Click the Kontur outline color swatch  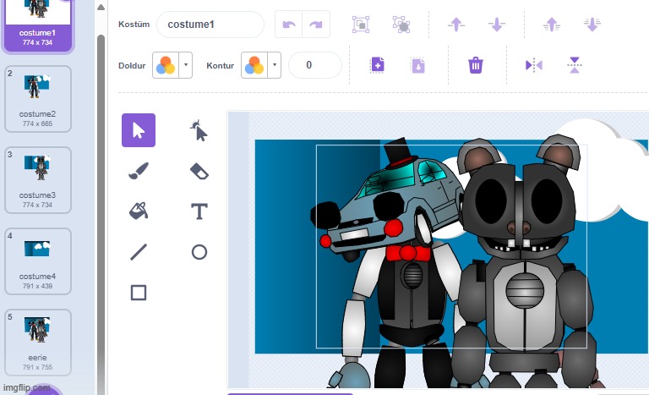254,65
